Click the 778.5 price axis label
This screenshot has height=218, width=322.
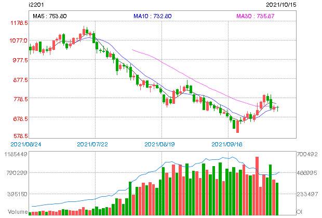pyautogui.click(x=20, y=99)
